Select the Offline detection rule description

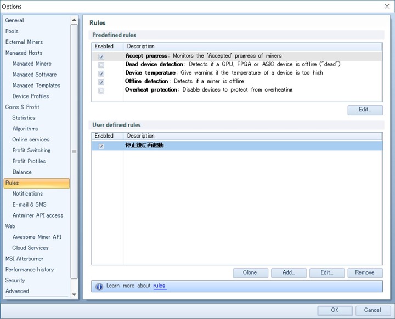click(185, 81)
